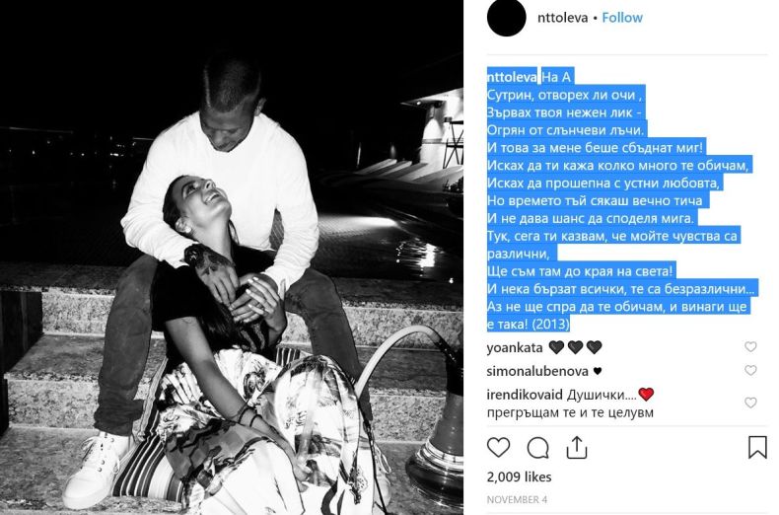Follow the nttoleva account
779x515 pixels.
622,18
